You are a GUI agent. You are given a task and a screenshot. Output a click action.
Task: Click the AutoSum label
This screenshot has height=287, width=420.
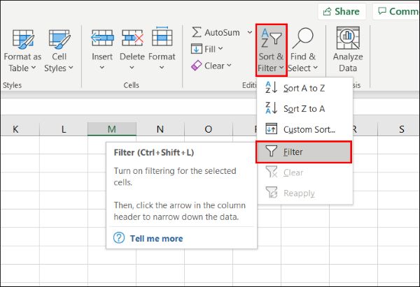(x=222, y=33)
